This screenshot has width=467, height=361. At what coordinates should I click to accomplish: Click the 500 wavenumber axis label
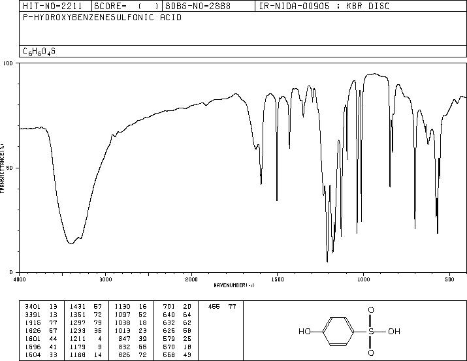point(449,279)
